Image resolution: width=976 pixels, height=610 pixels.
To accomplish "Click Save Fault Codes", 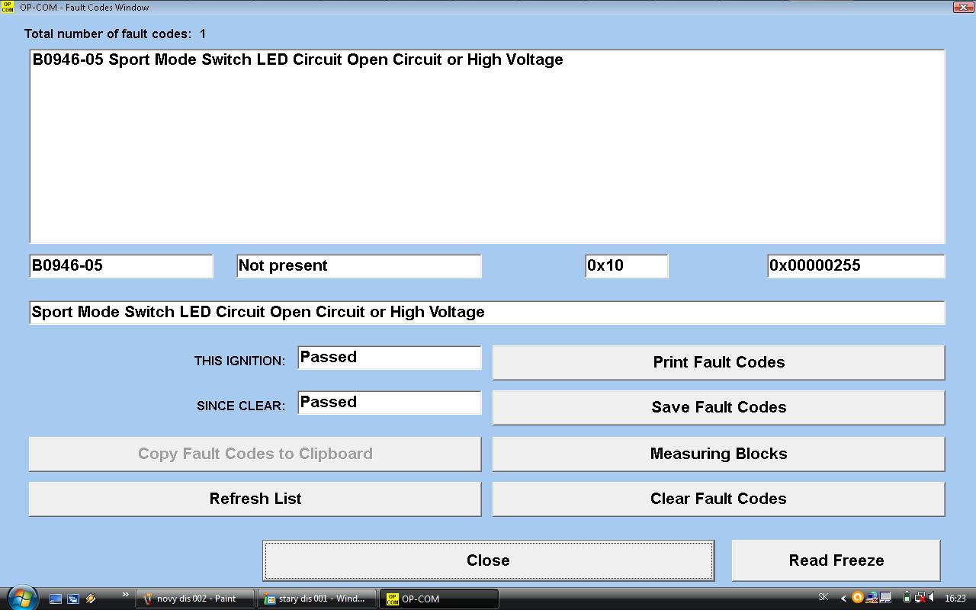I will 718,407.
